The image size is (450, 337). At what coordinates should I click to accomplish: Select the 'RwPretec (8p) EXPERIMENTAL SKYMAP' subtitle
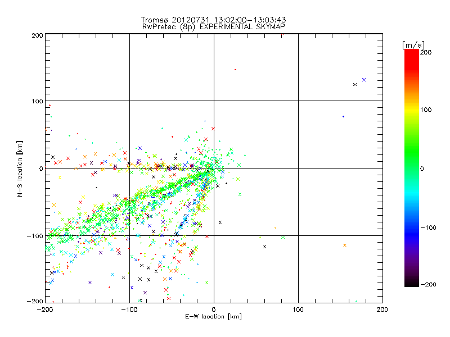click(214, 27)
